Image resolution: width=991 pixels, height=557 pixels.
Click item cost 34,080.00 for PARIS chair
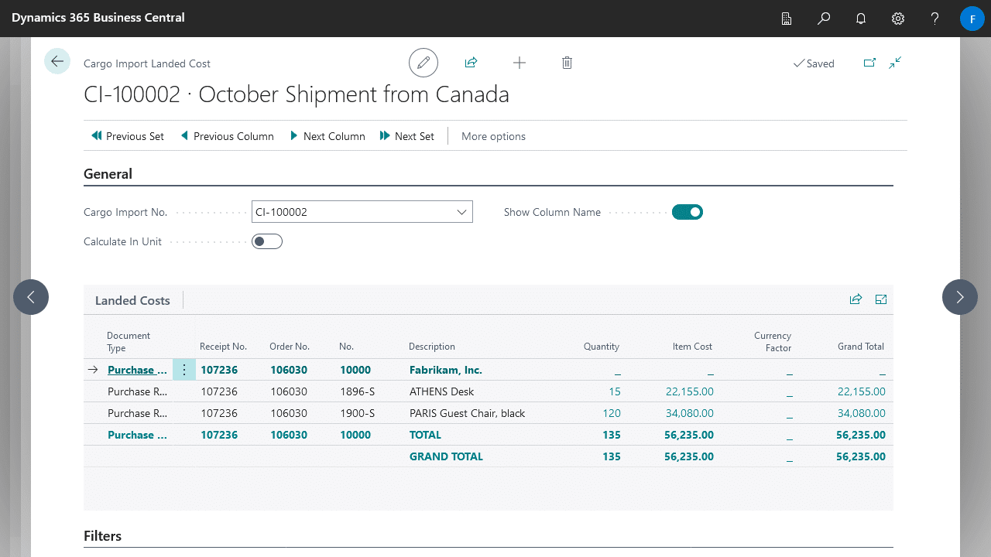pyautogui.click(x=690, y=413)
